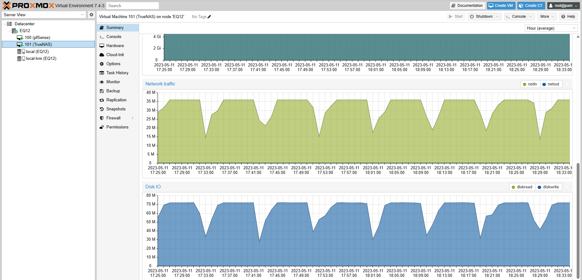Click the summary panel vertical scrollbar

click(578, 221)
